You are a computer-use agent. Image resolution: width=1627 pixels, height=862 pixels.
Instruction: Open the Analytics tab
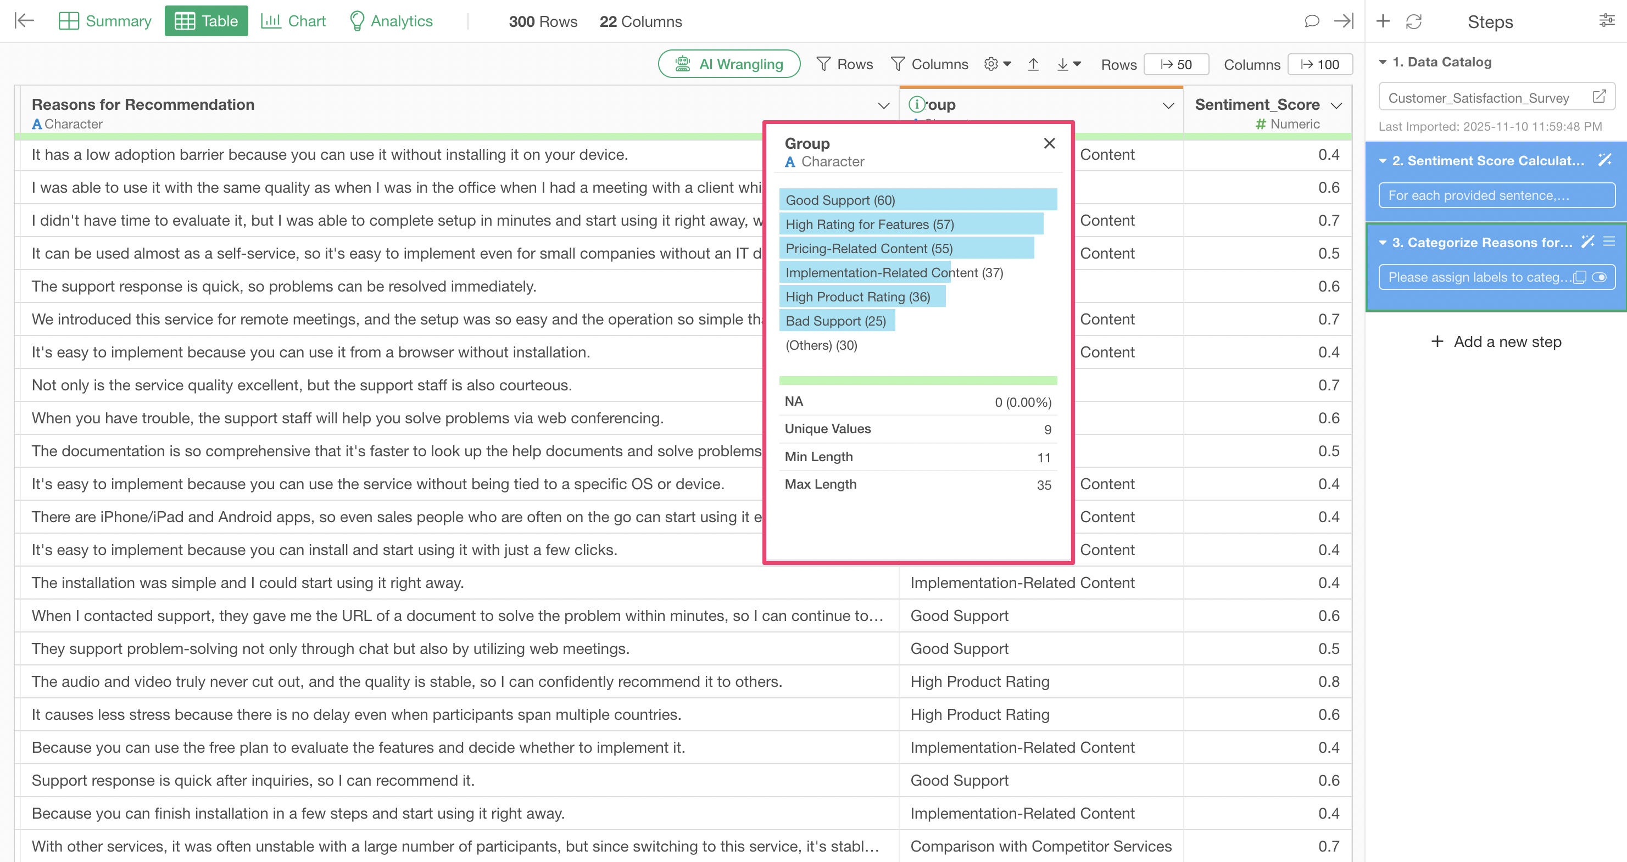point(391,21)
